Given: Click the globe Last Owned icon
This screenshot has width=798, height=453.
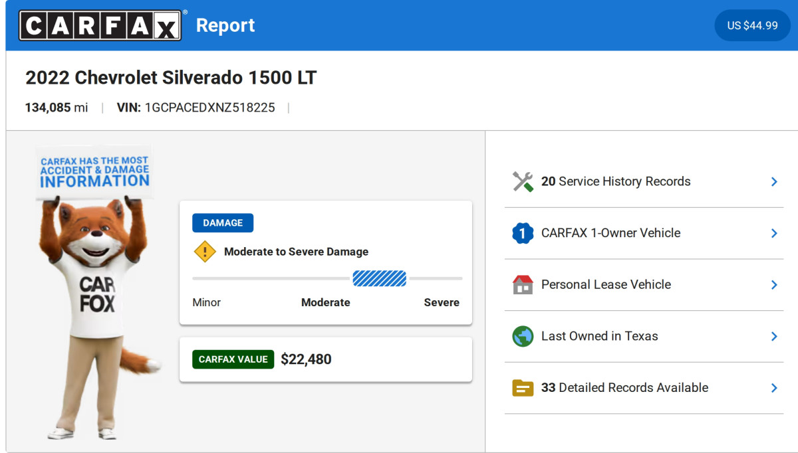Looking at the screenshot, I should (x=523, y=336).
